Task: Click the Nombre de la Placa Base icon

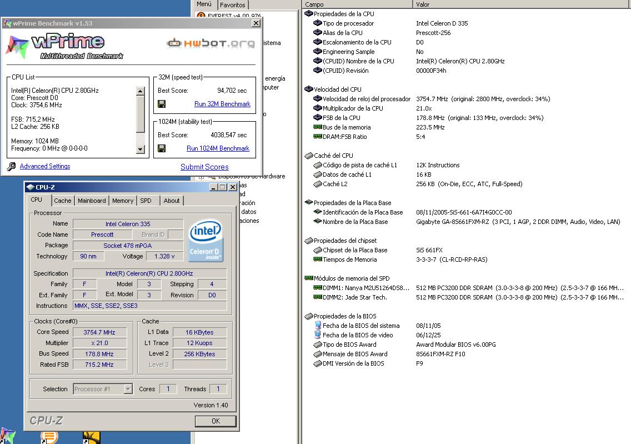Action: 318,221
